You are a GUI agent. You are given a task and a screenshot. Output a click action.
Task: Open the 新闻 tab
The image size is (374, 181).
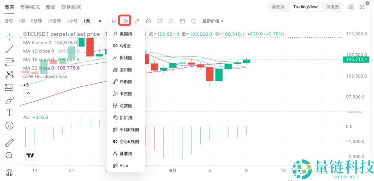pos(50,7)
